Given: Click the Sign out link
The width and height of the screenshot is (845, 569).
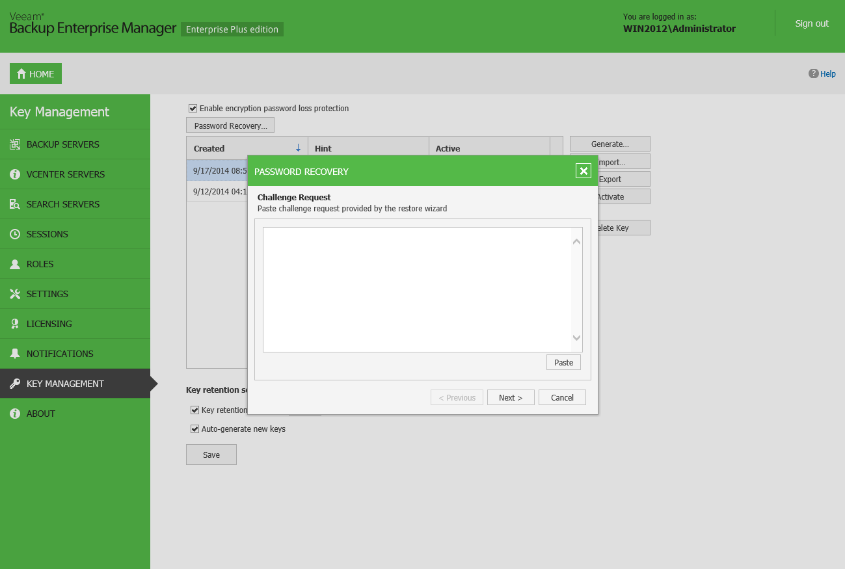Looking at the screenshot, I should (812, 23).
